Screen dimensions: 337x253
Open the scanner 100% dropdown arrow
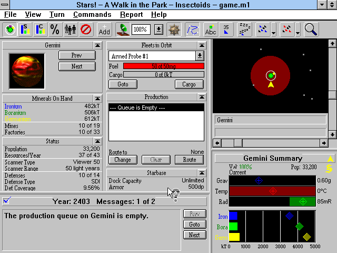158,29
